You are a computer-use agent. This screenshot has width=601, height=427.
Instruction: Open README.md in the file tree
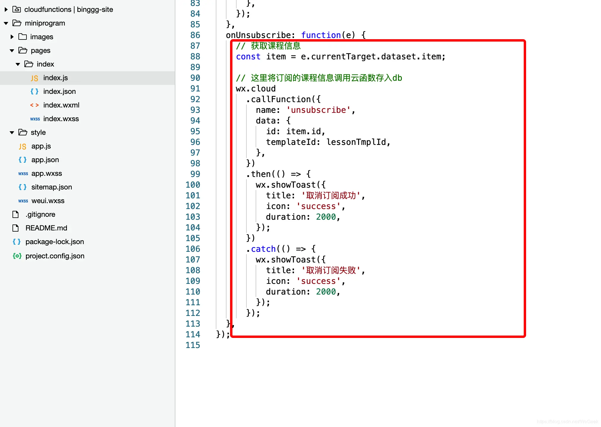tap(46, 228)
